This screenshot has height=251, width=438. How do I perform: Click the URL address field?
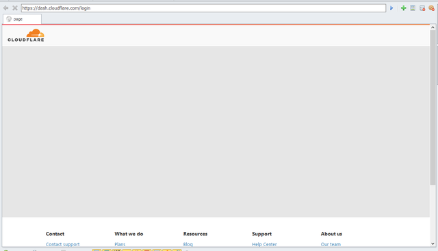203,8
